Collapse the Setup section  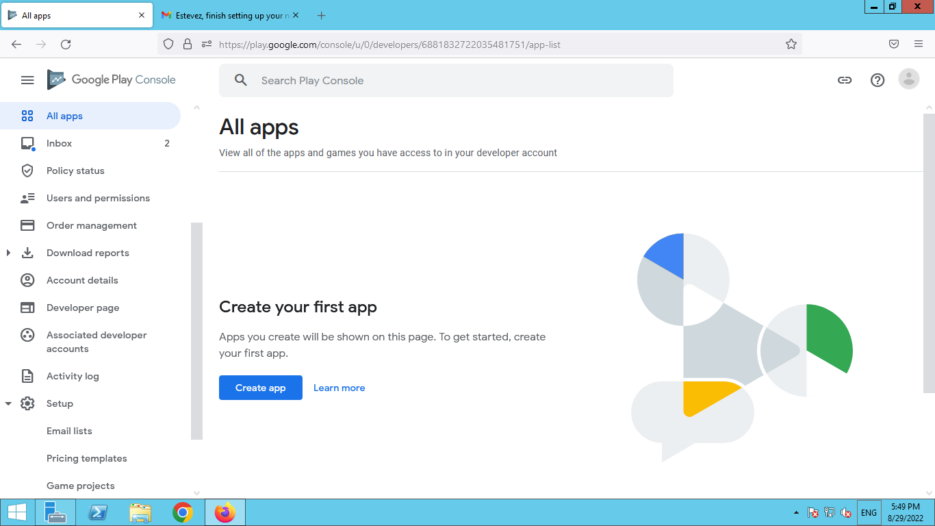point(8,403)
